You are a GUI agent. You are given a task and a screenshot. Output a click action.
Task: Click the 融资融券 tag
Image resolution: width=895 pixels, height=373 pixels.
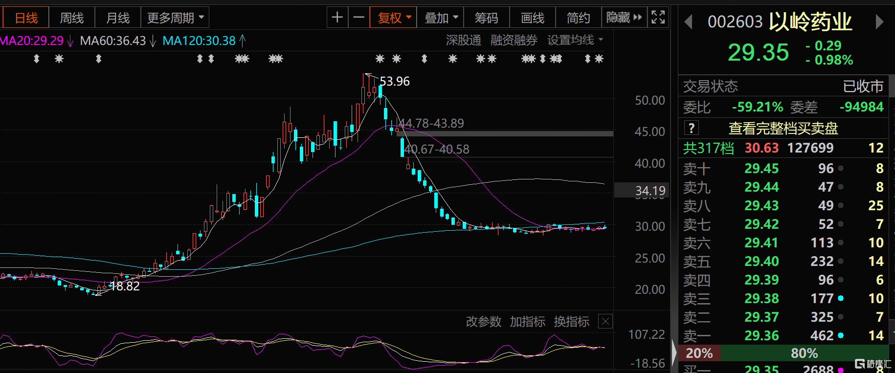click(x=514, y=40)
